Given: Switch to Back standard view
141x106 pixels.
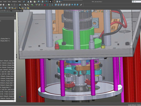Looking at the screenshot, I should pos(58,5).
